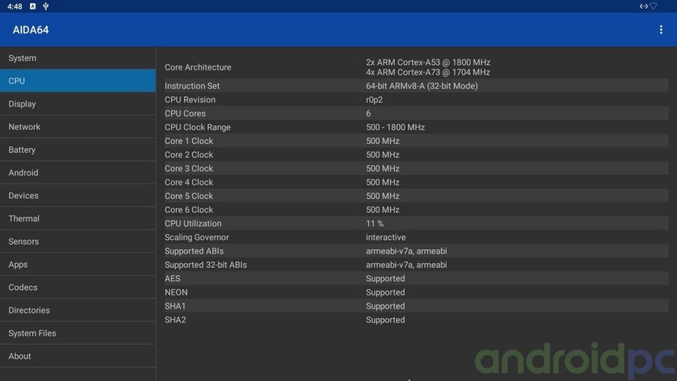
Task: Tap the ethernet connection status icon
Action: [643, 6]
